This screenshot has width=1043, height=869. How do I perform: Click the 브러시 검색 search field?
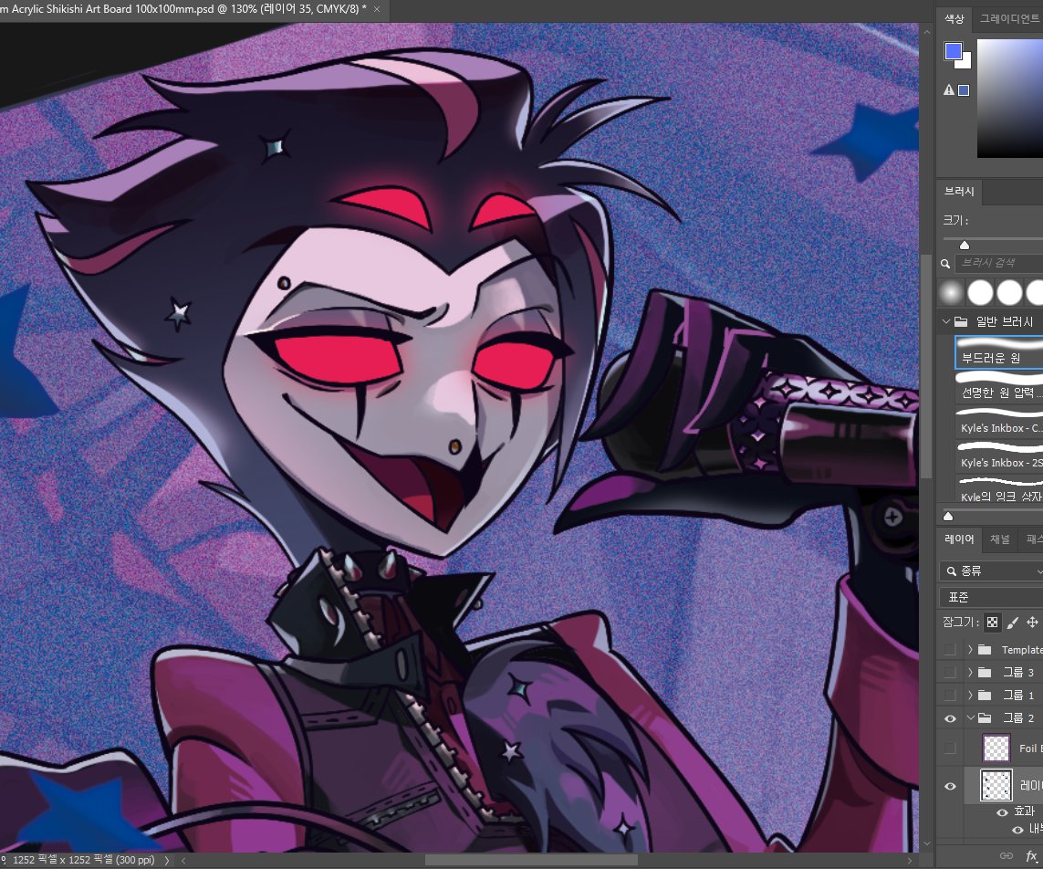tap(999, 263)
